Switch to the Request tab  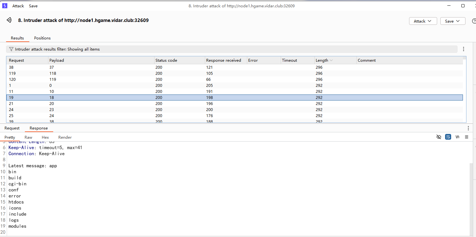pos(12,128)
